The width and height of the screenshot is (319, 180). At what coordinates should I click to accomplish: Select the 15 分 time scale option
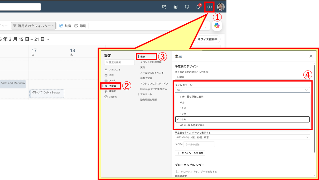(183, 114)
